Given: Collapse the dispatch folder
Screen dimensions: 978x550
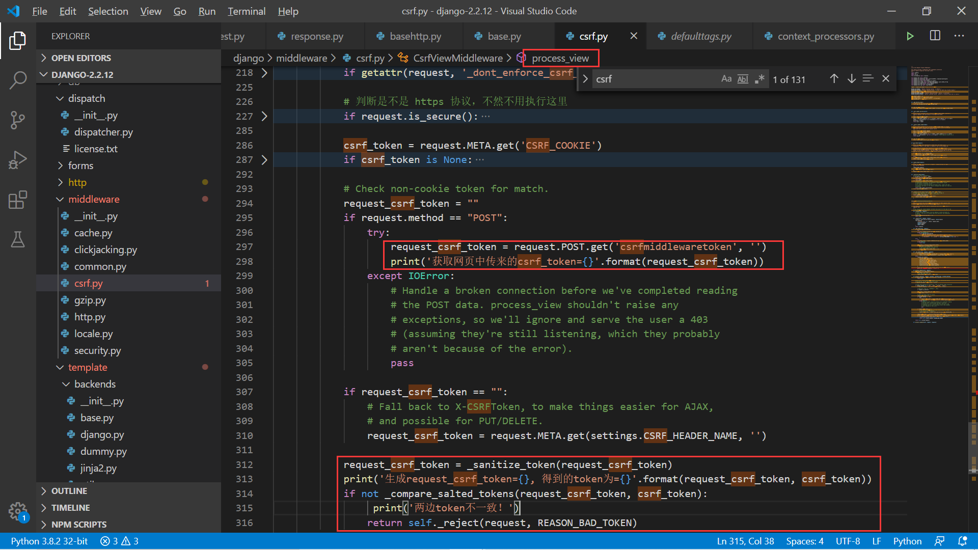Looking at the screenshot, I should point(87,98).
